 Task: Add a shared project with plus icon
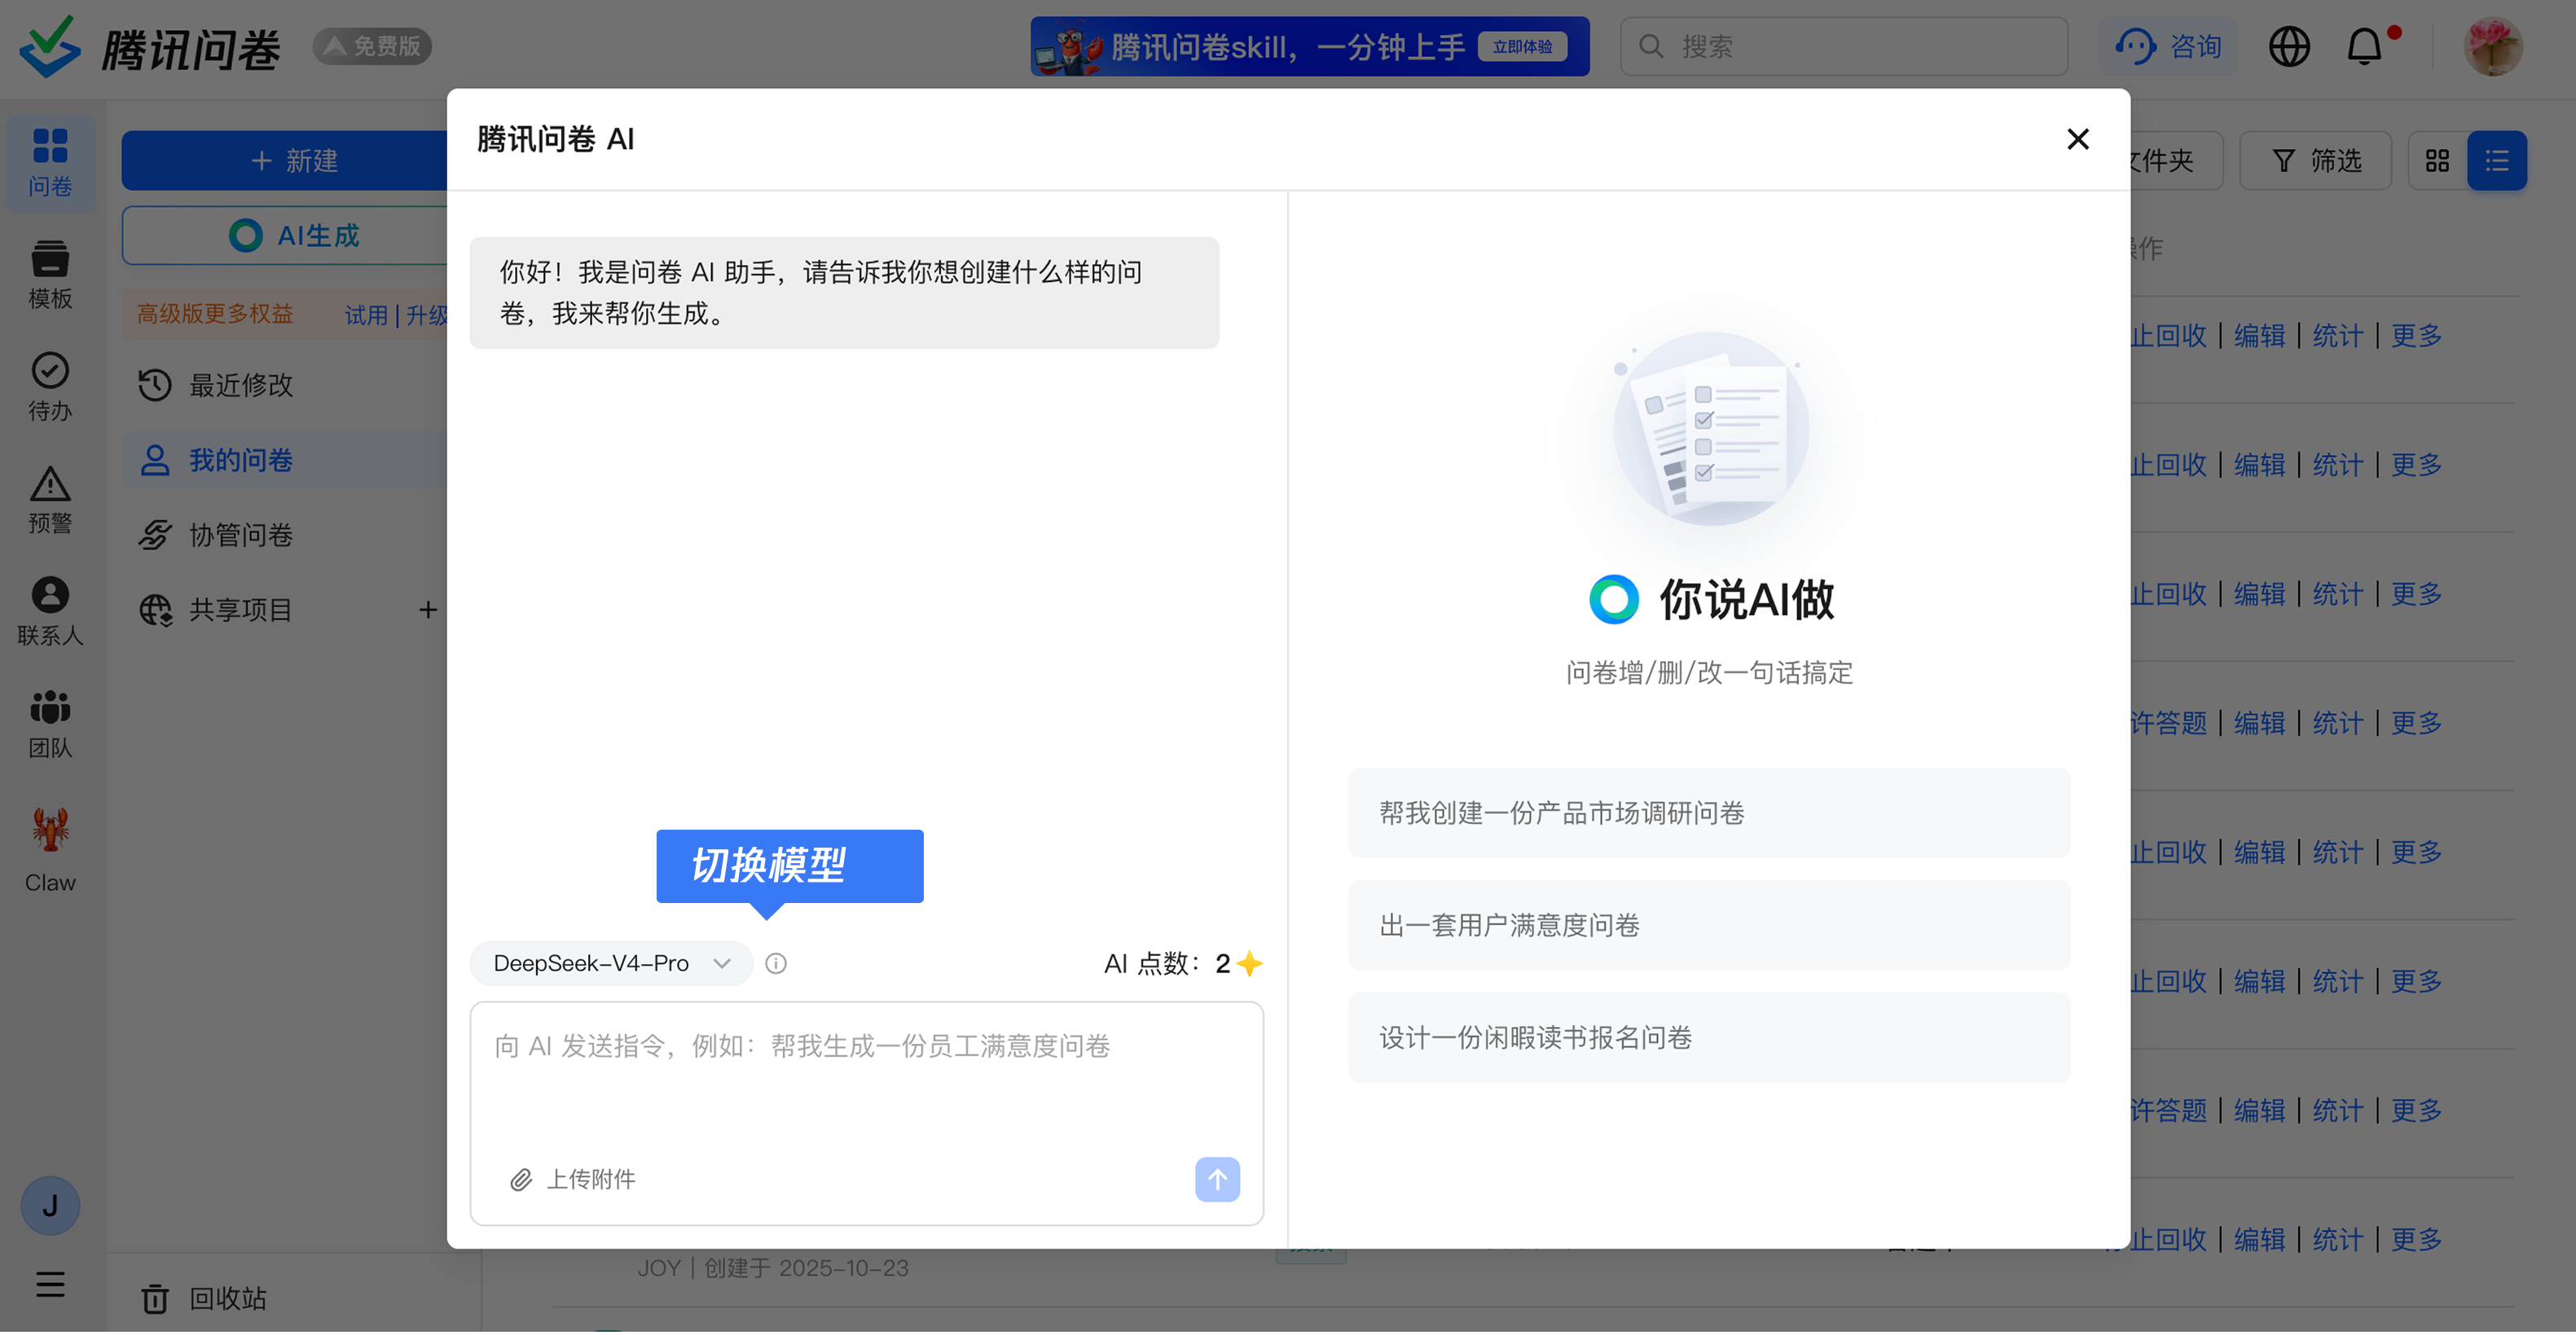pyautogui.click(x=428, y=610)
